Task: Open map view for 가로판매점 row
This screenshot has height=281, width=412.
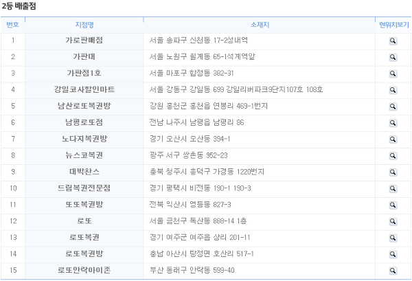Action: click(393, 41)
